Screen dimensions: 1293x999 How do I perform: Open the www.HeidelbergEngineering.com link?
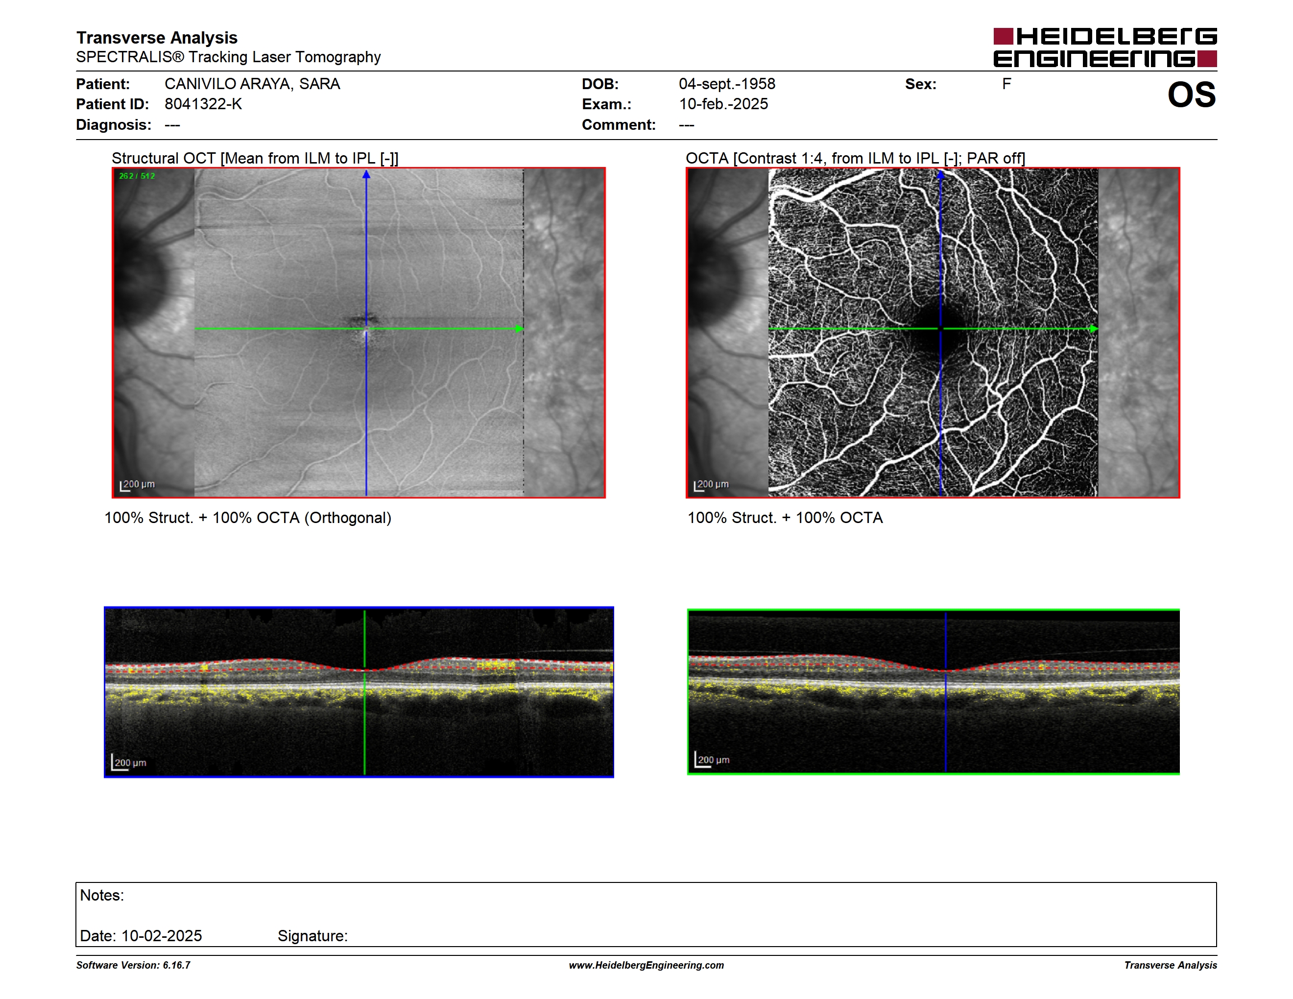tap(646, 965)
